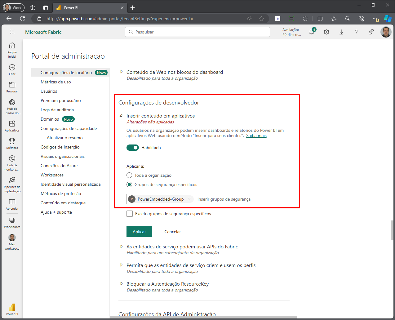Open the notifications bell icon
This screenshot has width=395, height=320.
tap(312, 32)
